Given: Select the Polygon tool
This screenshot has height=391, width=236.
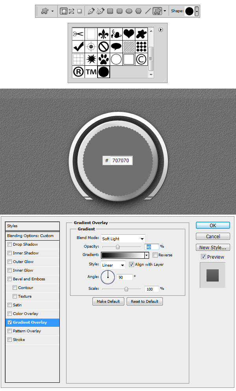Looking at the screenshot, I should click(138, 11).
